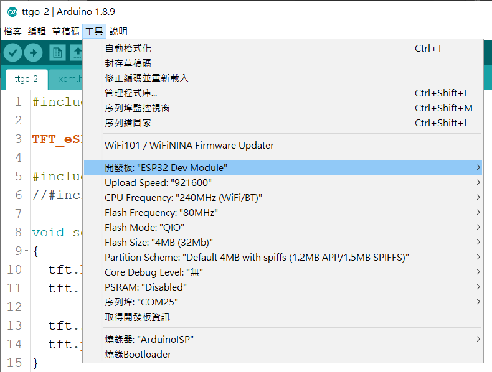492x372 pixels.
Task: Close the open 工具 menu
Action: tap(94, 31)
